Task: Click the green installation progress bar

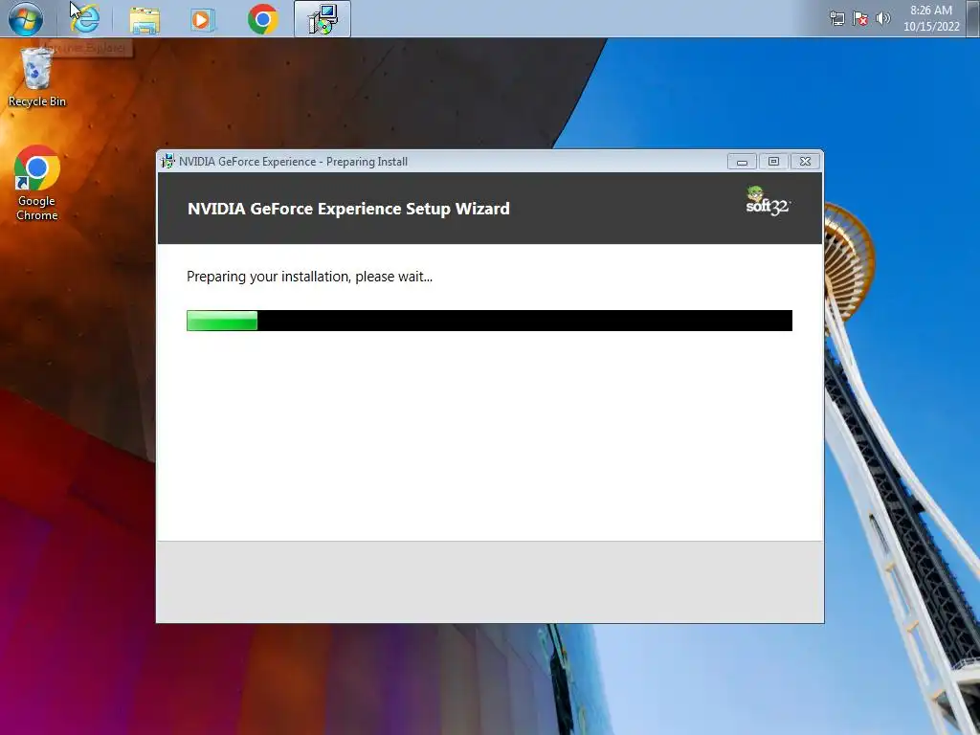Action: (489, 321)
